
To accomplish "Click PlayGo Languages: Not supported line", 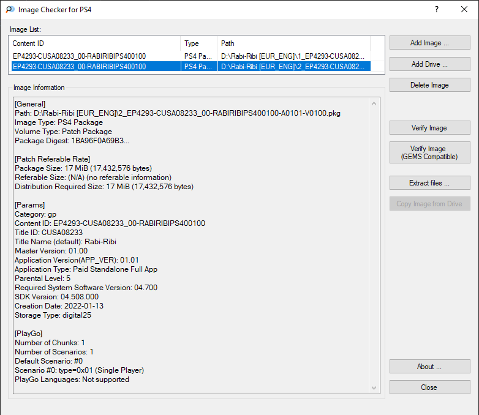I will 72,379.
